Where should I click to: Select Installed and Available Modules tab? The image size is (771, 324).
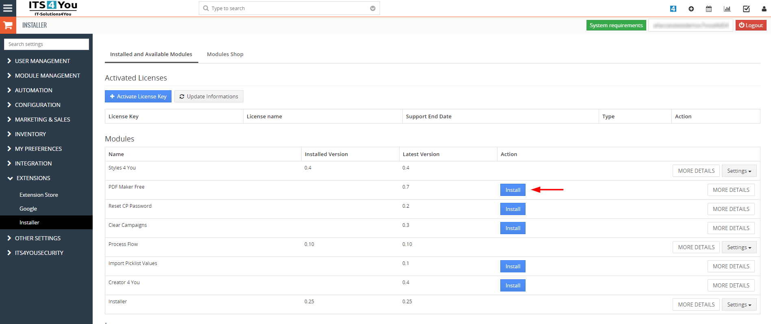[151, 54]
